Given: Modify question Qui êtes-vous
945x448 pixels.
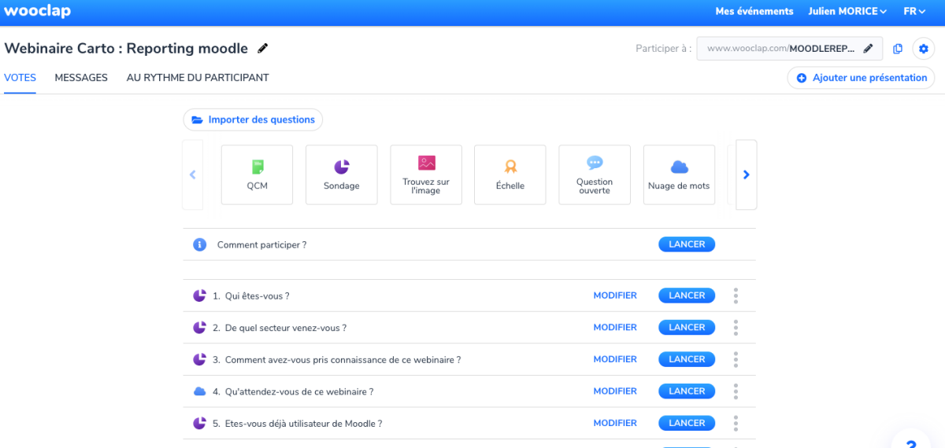Looking at the screenshot, I should click(x=615, y=296).
